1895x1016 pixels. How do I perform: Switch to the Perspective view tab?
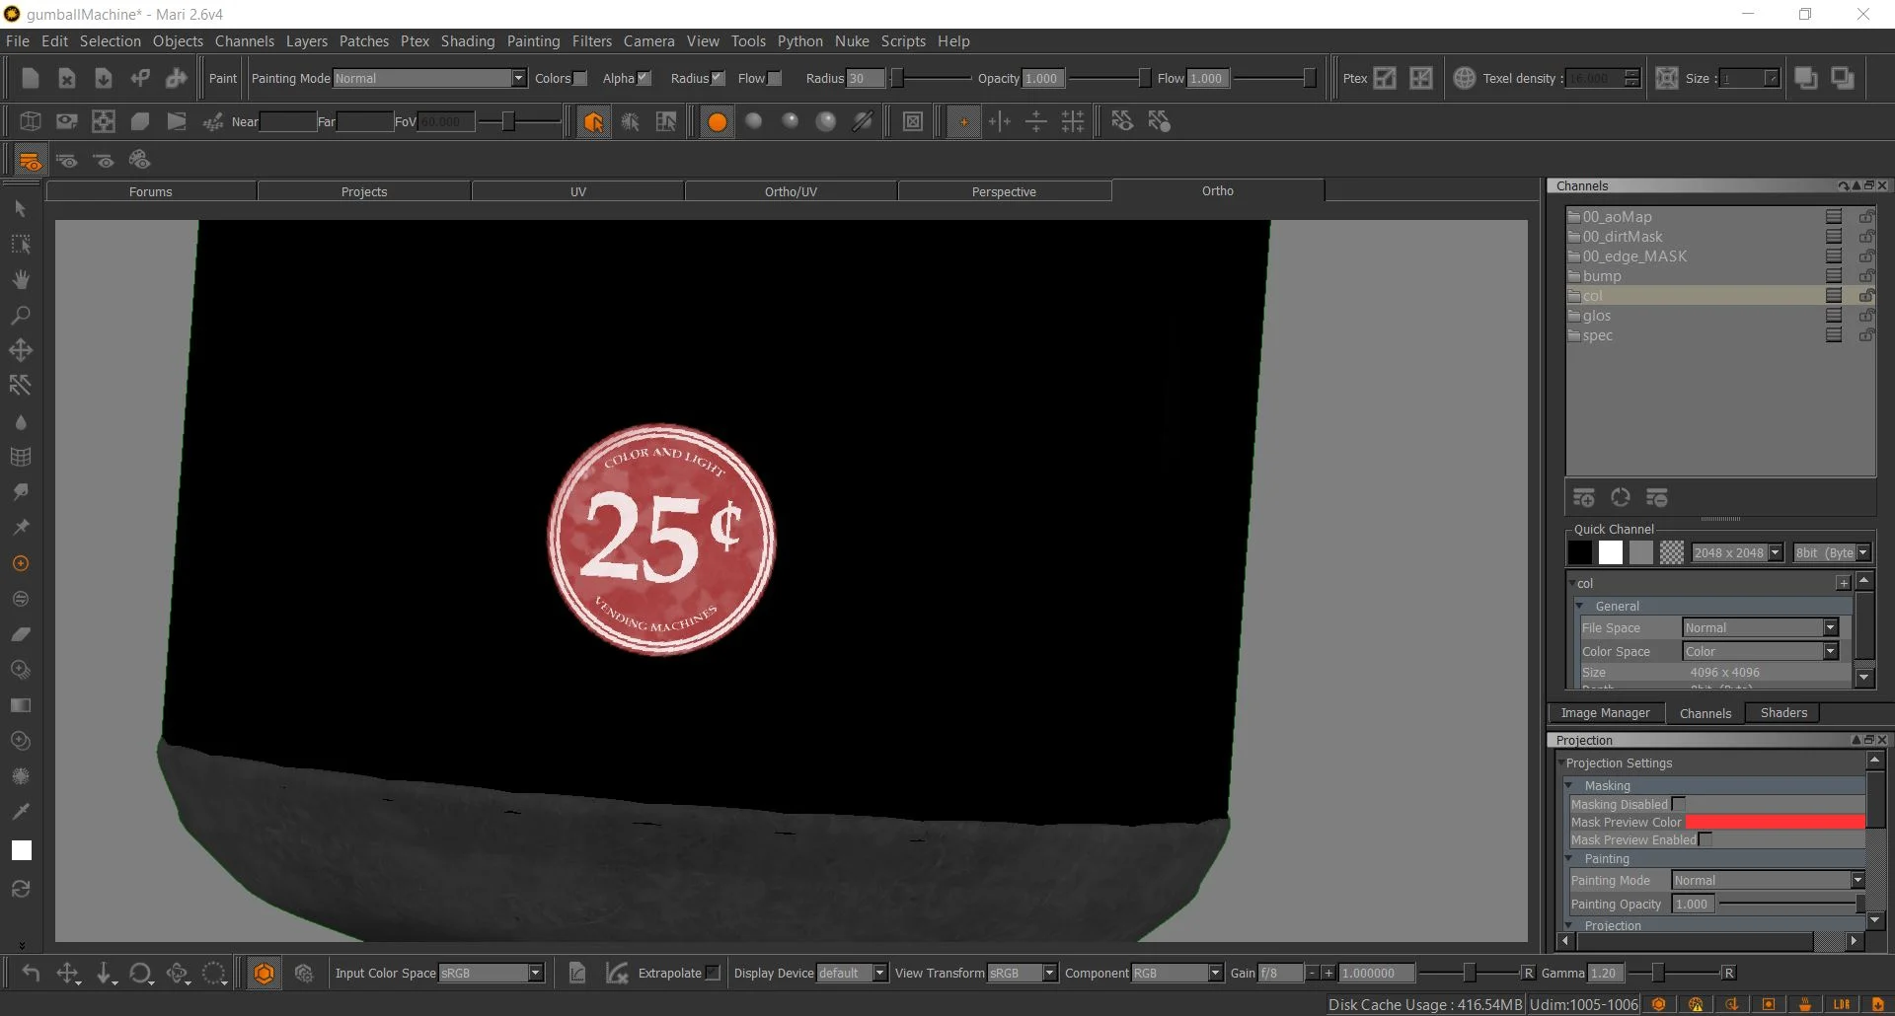pyautogui.click(x=1004, y=191)
